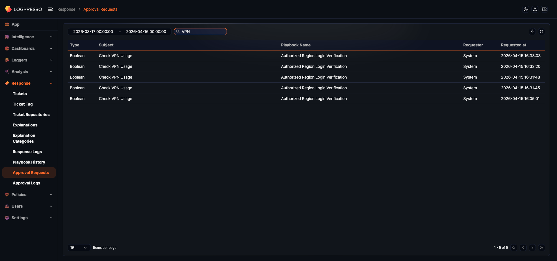Click the App grid icon in sidebar
This screenshot has height=261, width=557.
click(x=7, y=24)
